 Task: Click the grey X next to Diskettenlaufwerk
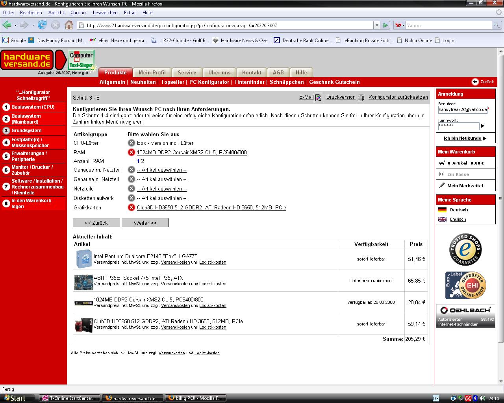click(132, 198)
